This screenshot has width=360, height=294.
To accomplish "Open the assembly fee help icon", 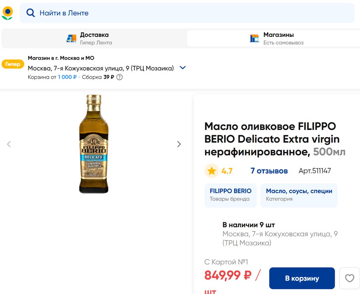I will click(x=120, y=77).
